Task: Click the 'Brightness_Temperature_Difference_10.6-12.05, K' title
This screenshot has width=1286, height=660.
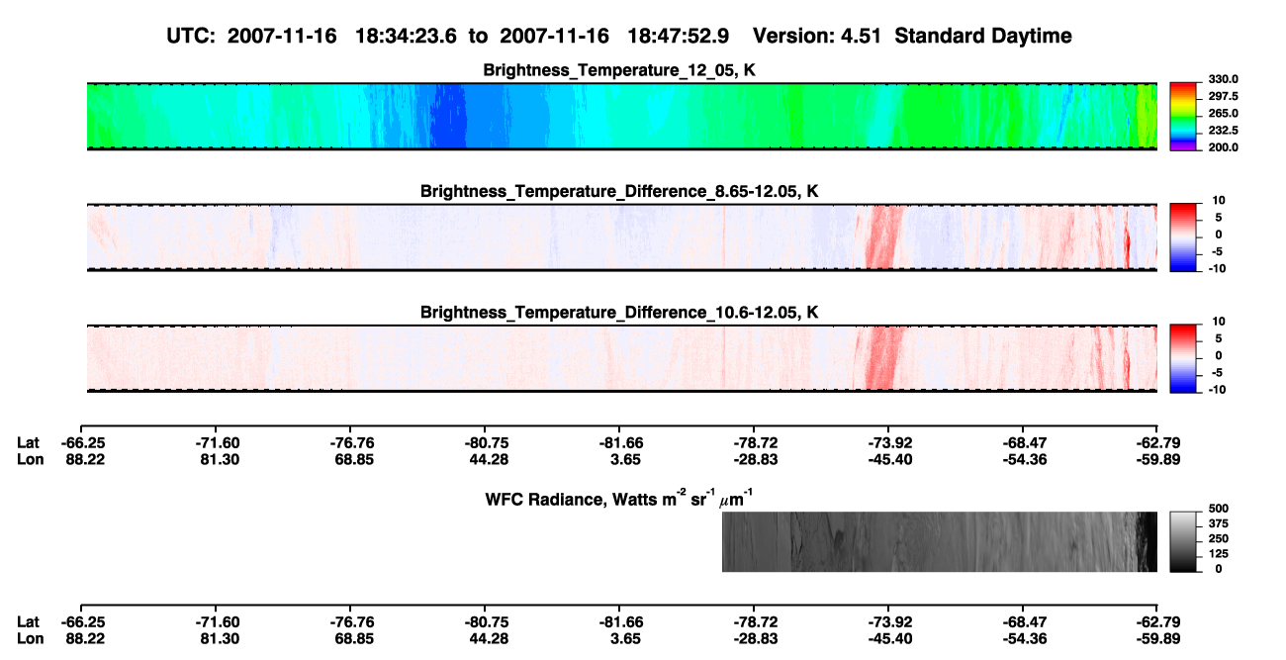Action: (x=620, y=313)
